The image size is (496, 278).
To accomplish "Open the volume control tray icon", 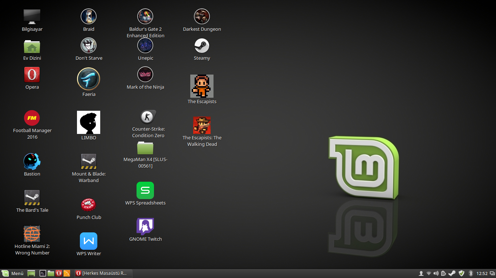I will pyautogui.click(x=436, y=273).
